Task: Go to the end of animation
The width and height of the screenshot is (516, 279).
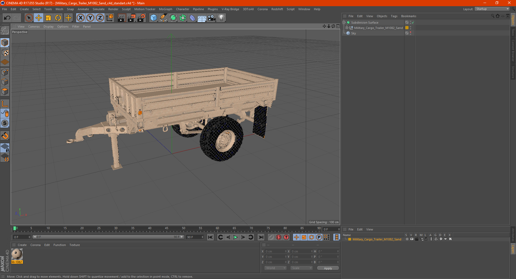Action: pyautogui.click(x=261, y=237)
